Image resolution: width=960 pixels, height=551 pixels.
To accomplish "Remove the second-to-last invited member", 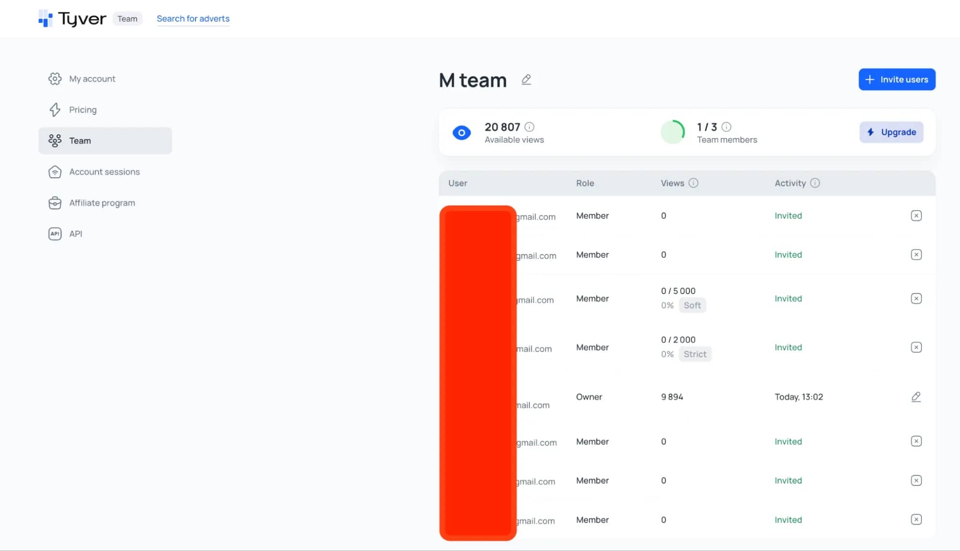I will pyautogui.click(x=916, y=481).
